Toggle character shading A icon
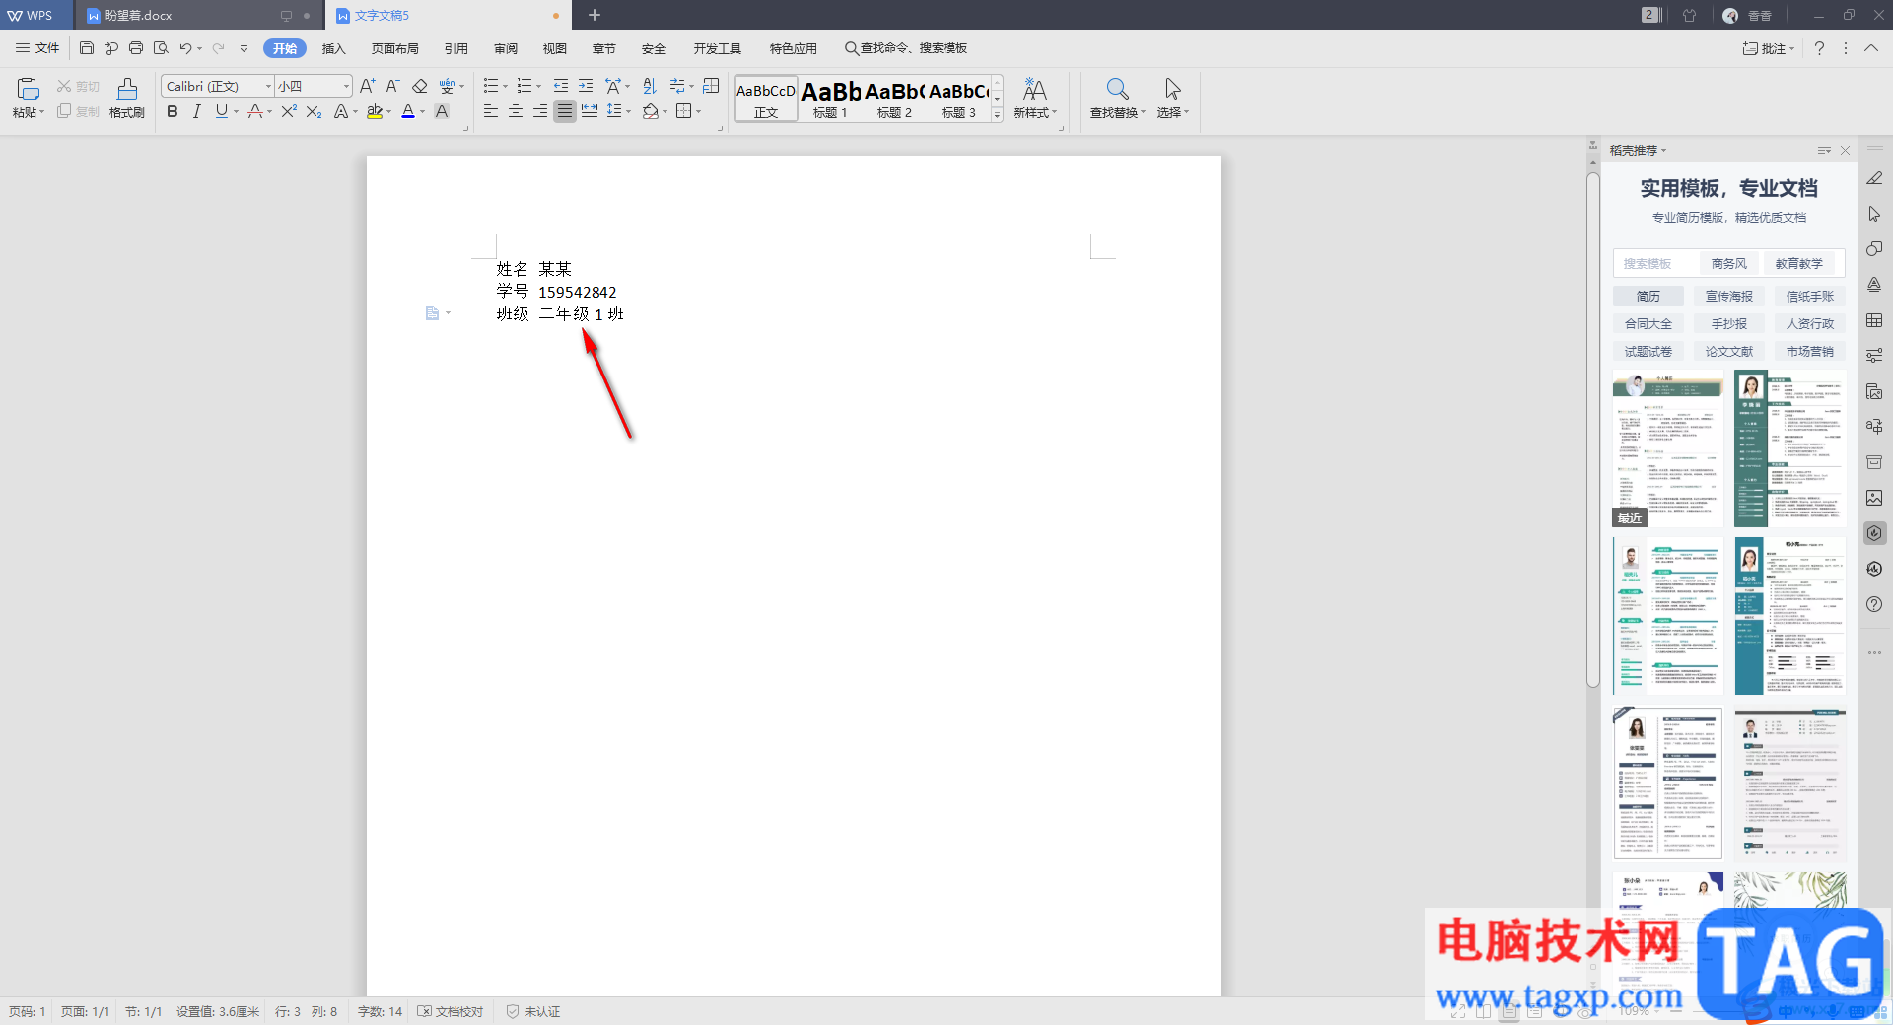1893x1025 pixels. (x=442, y=112)
